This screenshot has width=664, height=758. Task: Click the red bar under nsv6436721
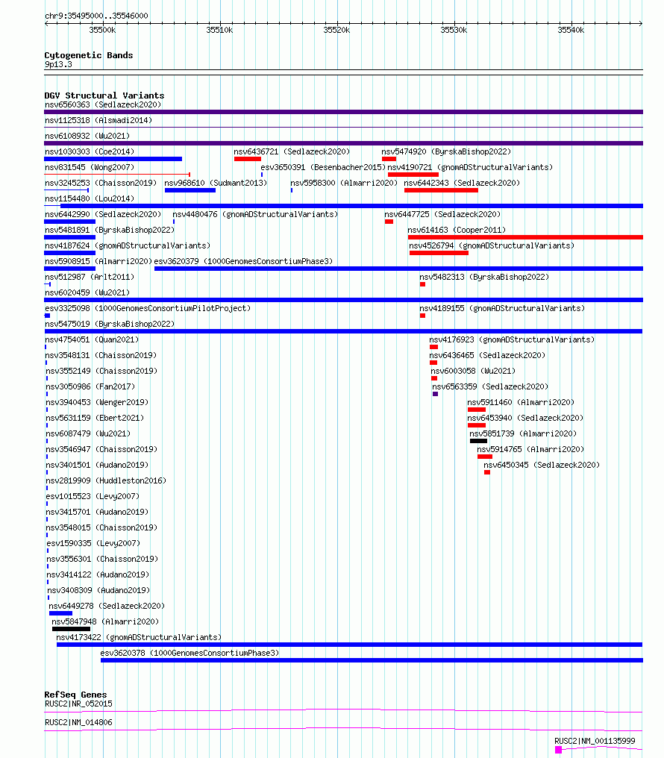[248, 159]
